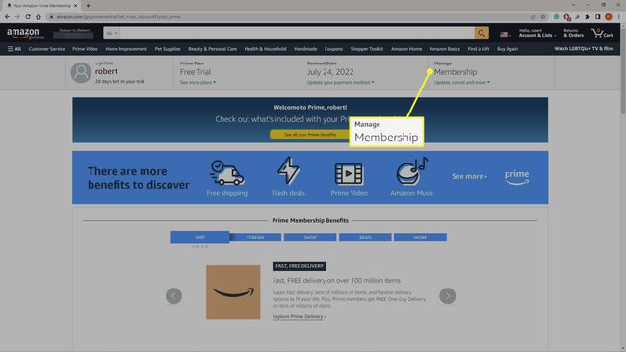The width and height of the screenshot is (626, 352).
Task: Open Find a Gift in nav bar
Action: 479,49
